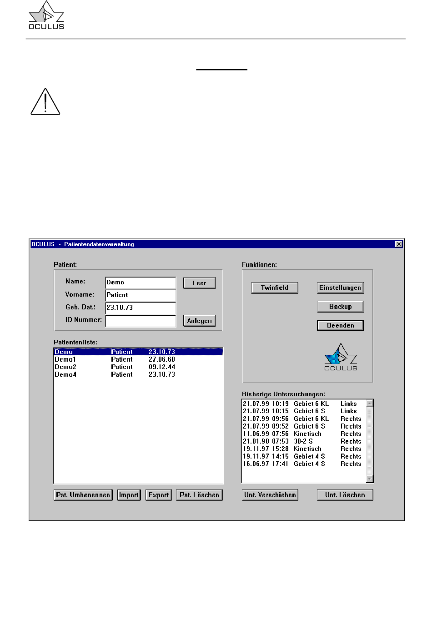
Task: Select patient Demo in Patientenliste
Action: (138, 352)
